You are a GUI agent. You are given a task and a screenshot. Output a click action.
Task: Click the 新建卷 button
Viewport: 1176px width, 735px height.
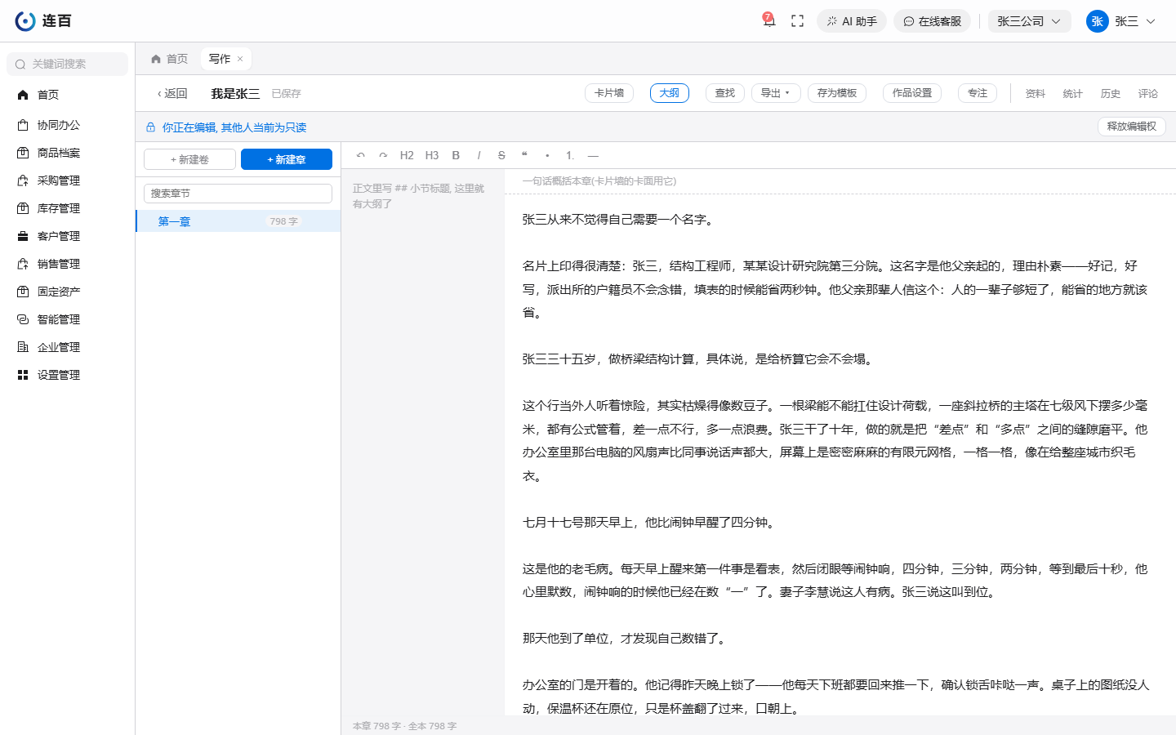189,159
